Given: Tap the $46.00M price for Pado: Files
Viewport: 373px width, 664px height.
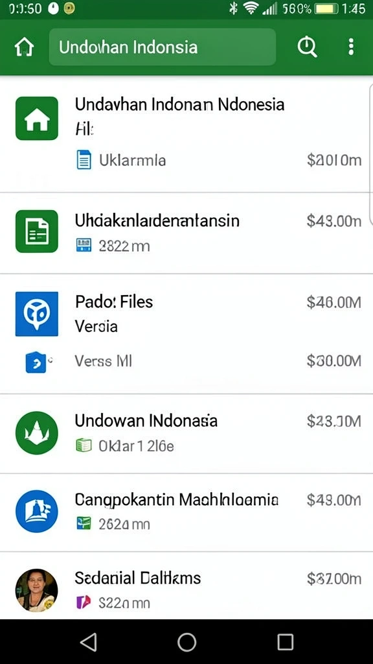Looking at the screenshot, I should point(334,302).
